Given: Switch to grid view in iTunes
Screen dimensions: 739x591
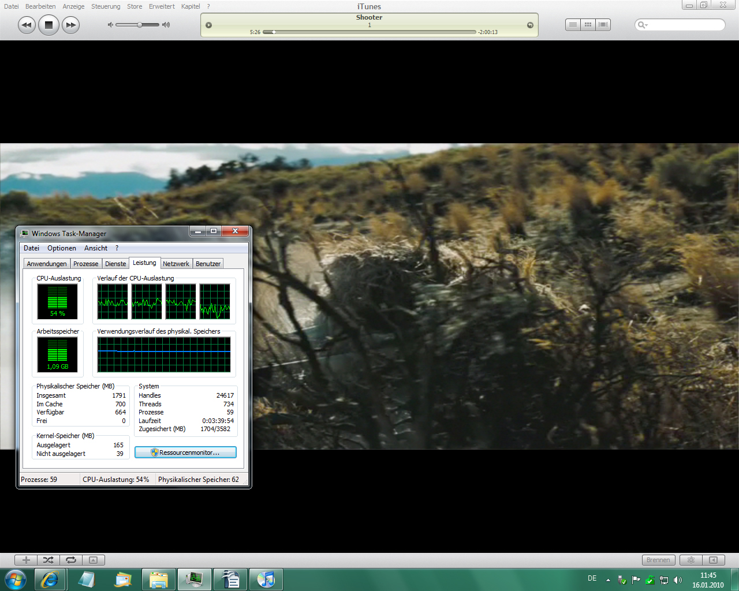Looking at the screenshot, I should pos(588,25).
